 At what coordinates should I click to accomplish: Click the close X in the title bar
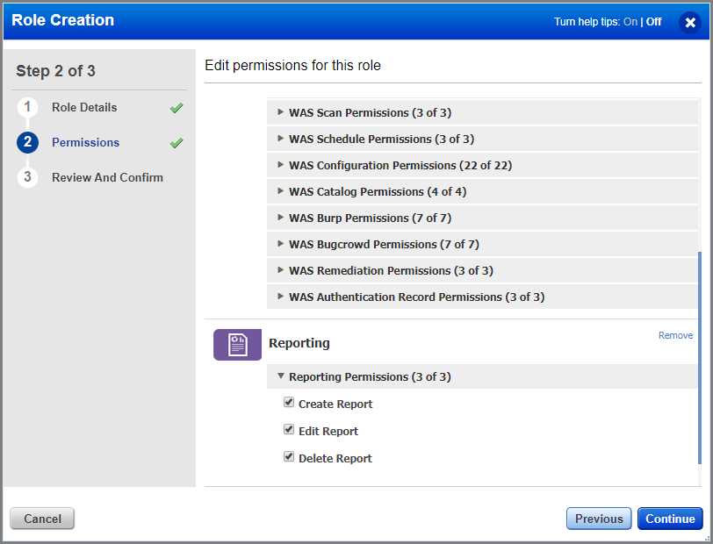[x=690, y=23]
